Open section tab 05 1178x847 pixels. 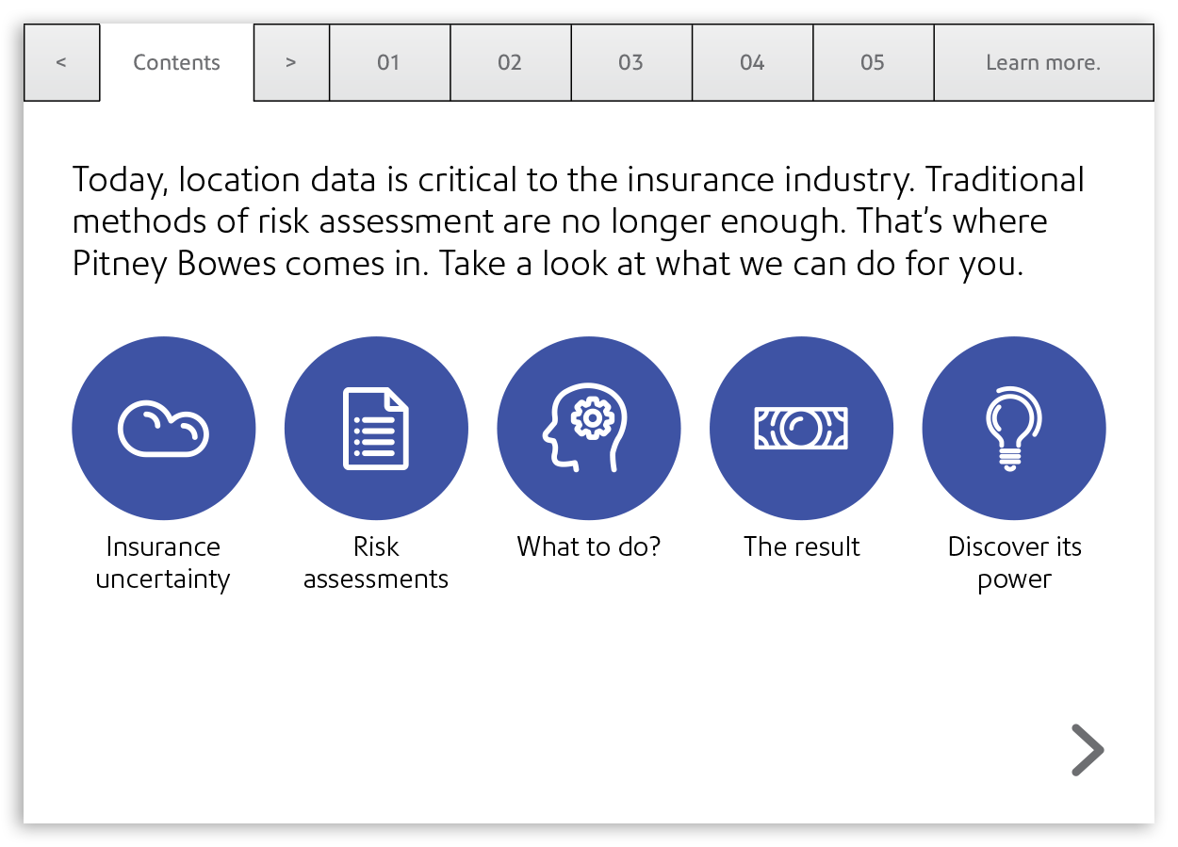(873, 63)
